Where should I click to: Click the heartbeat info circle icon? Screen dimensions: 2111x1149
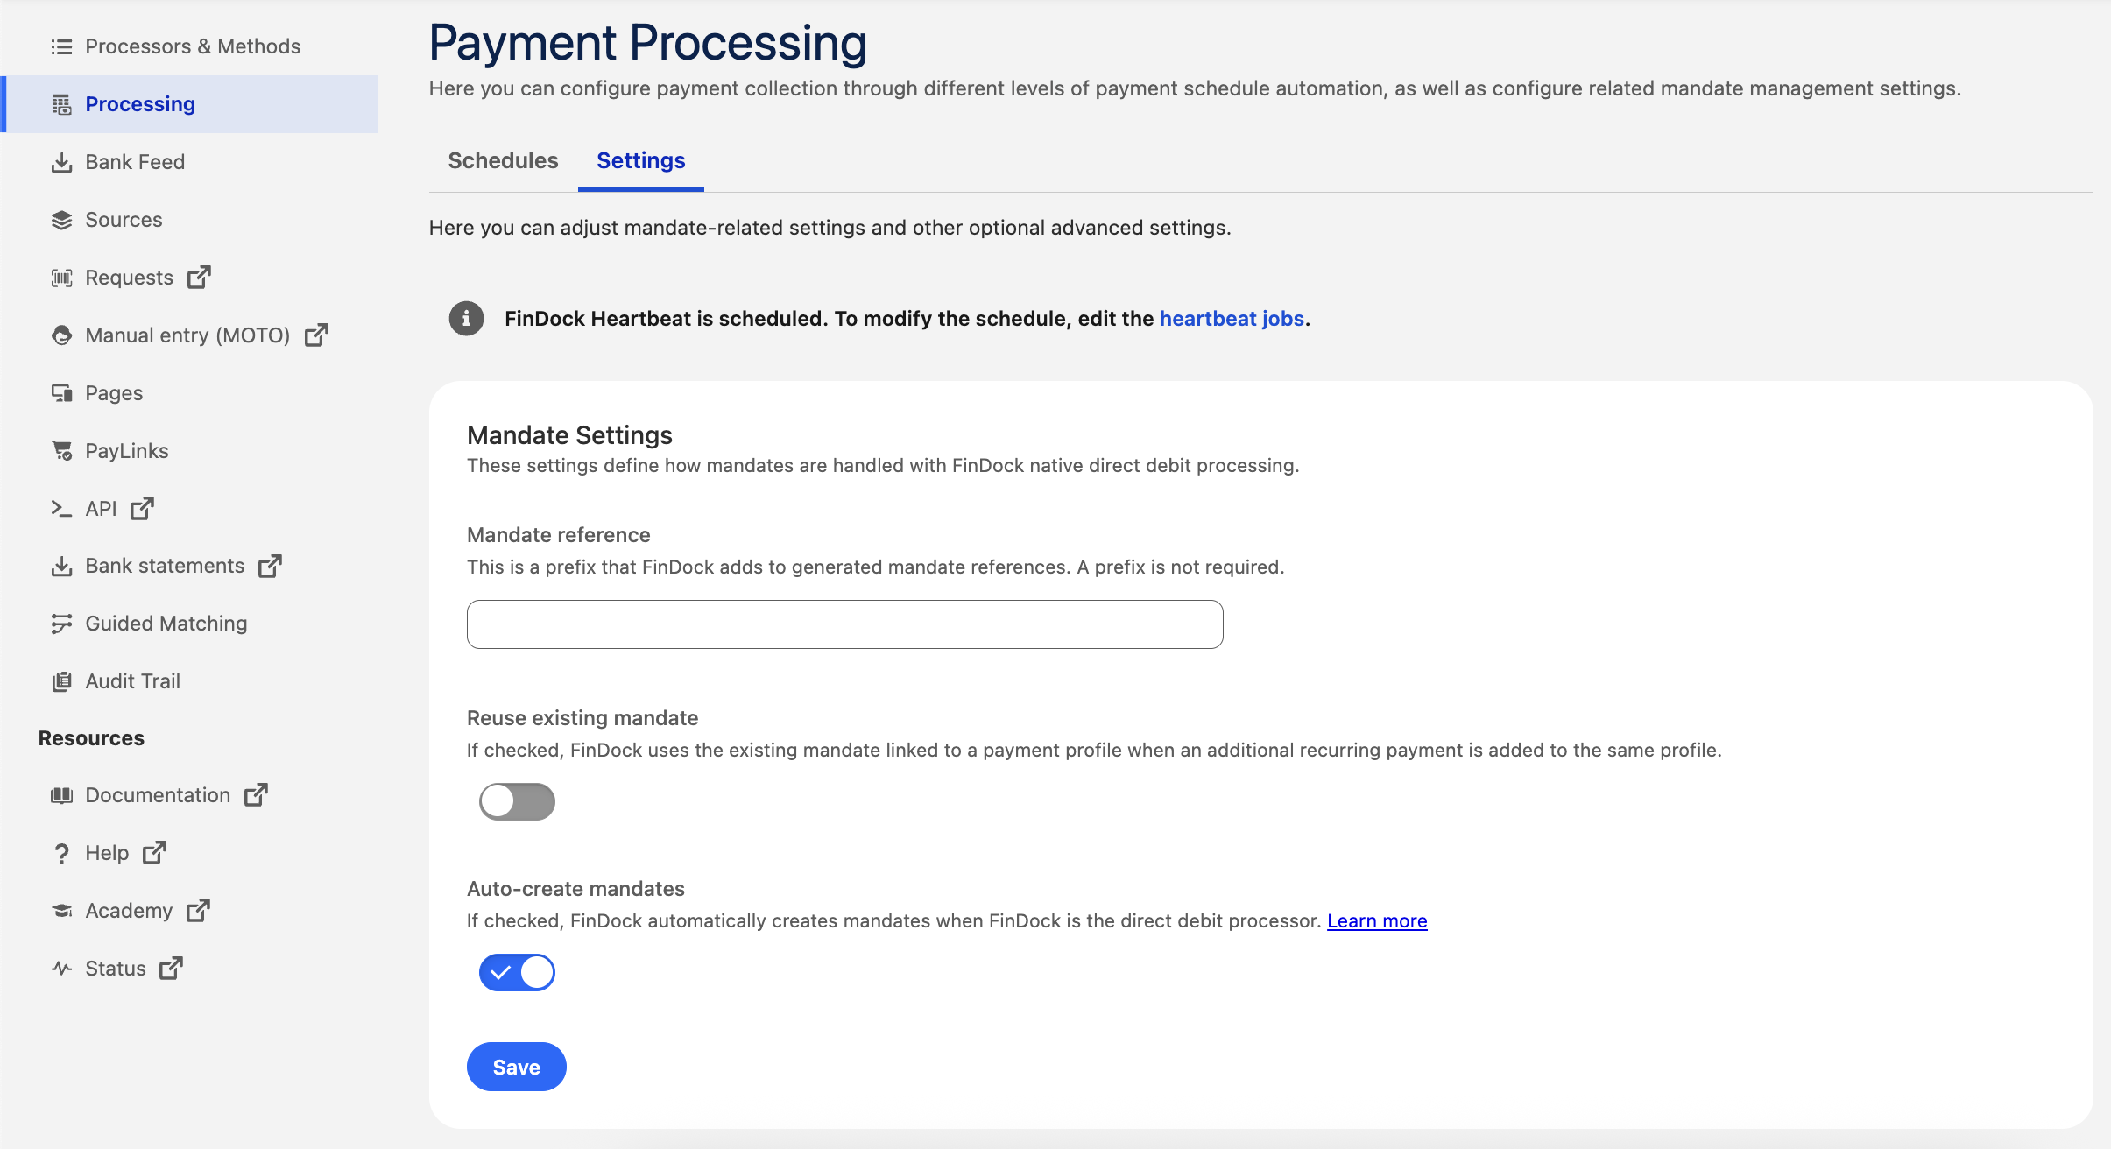[466, 319]
